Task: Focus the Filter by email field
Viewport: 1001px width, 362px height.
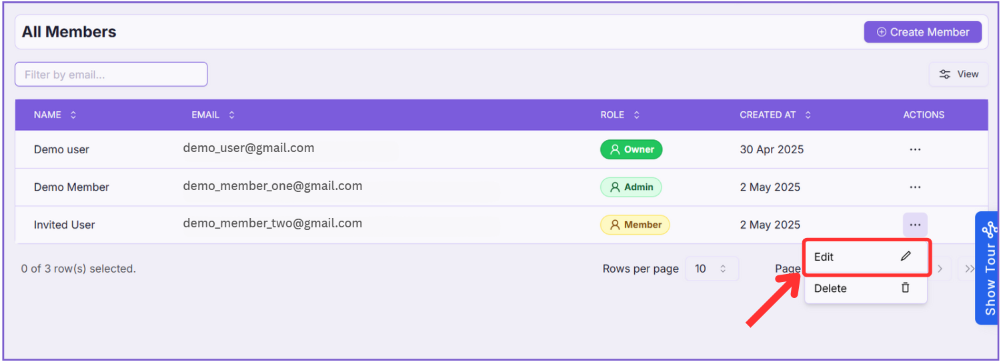Action: click(x=111, y=74)
